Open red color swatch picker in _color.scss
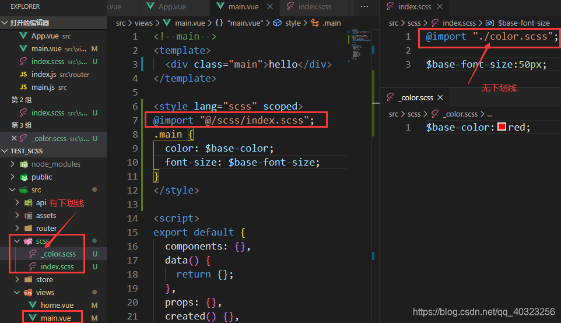 [502, 127]
